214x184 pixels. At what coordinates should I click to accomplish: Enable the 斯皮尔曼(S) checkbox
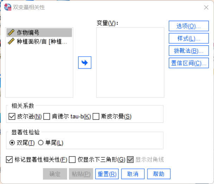96,116
